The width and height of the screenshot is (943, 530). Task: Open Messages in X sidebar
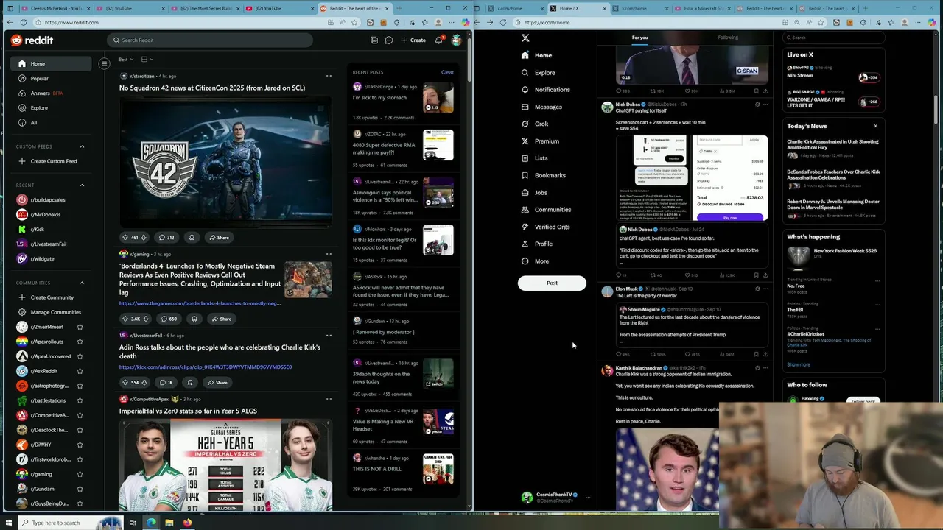point(541,107)
